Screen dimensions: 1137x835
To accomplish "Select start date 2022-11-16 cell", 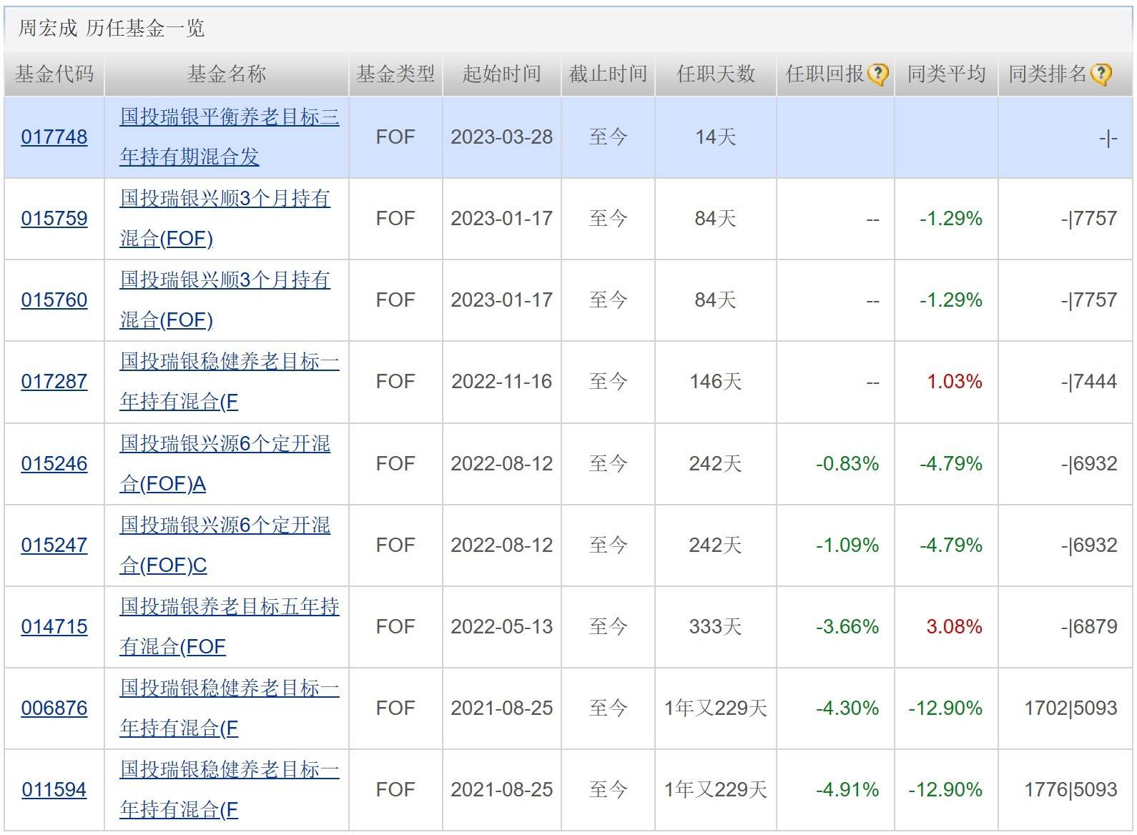I will click(x=502, y=382).
